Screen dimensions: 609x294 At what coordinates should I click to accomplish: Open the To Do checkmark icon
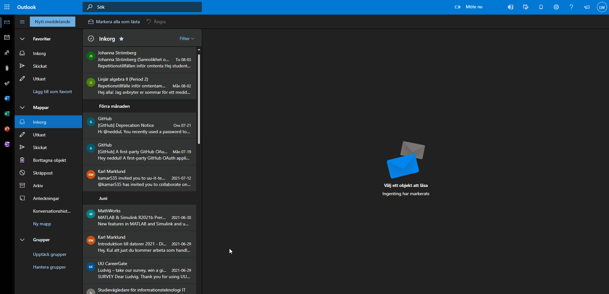pyautogui.click(x=7, y=83)
